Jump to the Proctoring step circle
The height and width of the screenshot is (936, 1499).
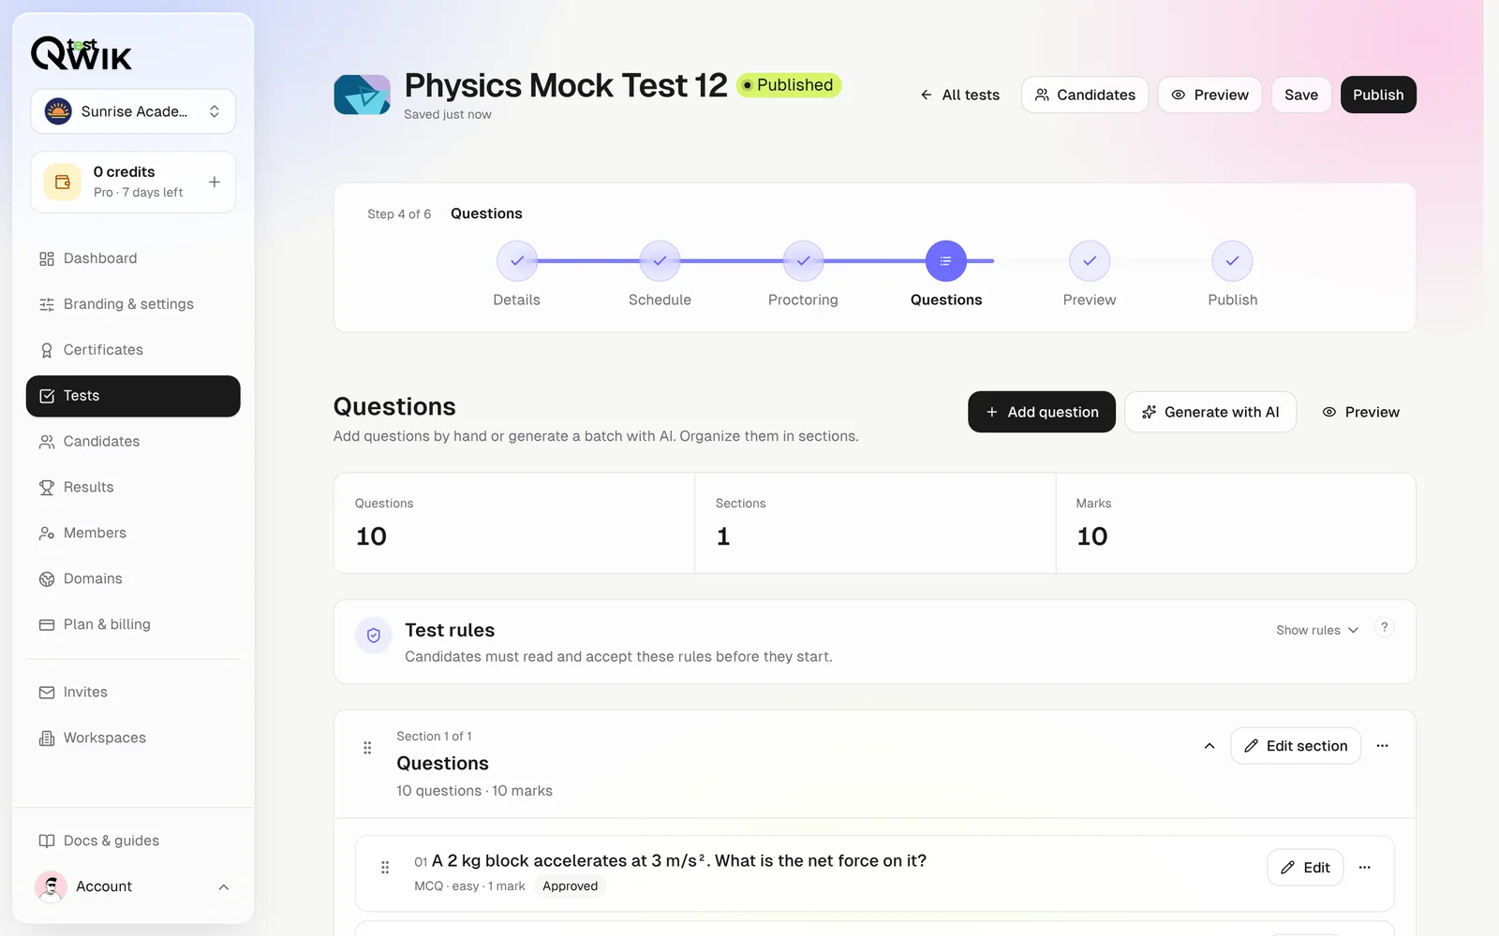[803, 261]
